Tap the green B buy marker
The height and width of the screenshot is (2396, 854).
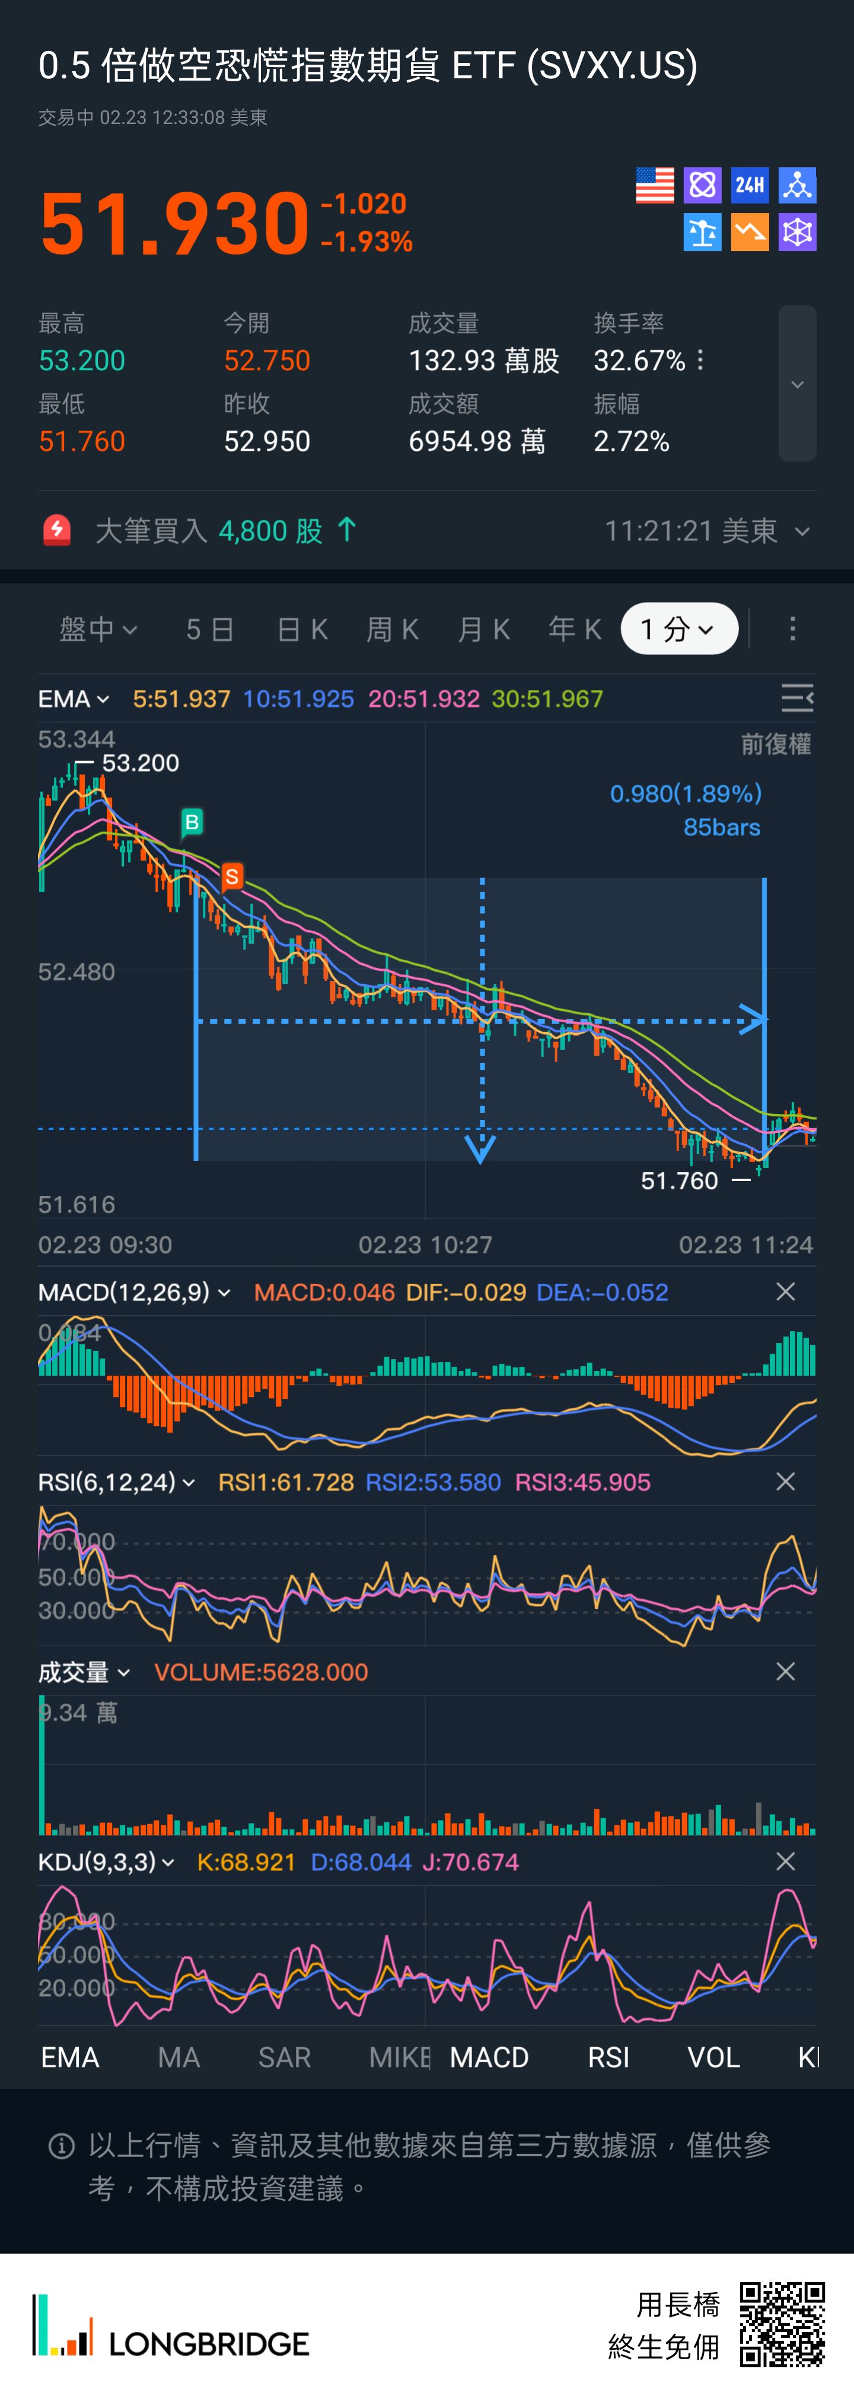pyautogui.click(x=192, y=822)
